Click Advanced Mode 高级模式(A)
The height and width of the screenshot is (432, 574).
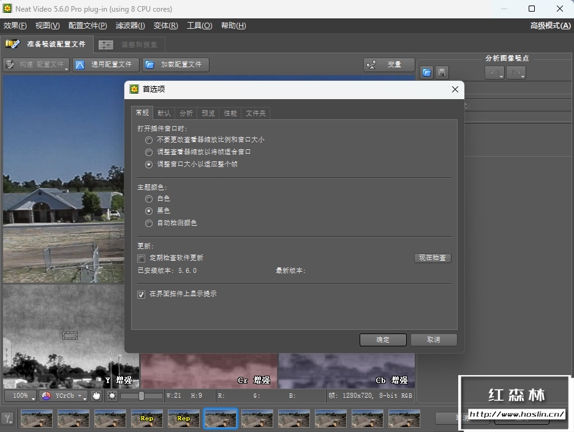point(550,26)
